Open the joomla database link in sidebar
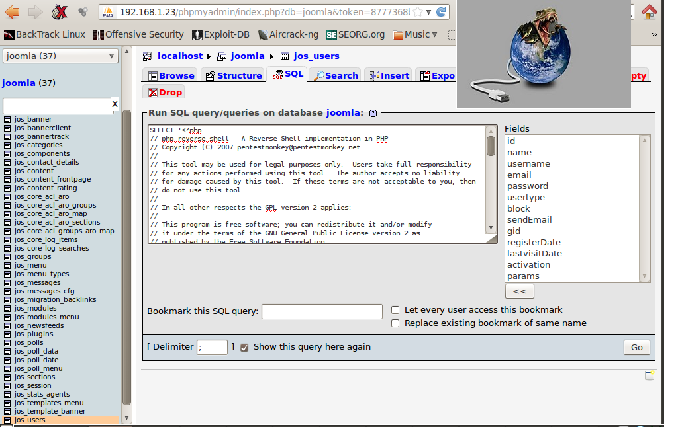 point(19,83)
